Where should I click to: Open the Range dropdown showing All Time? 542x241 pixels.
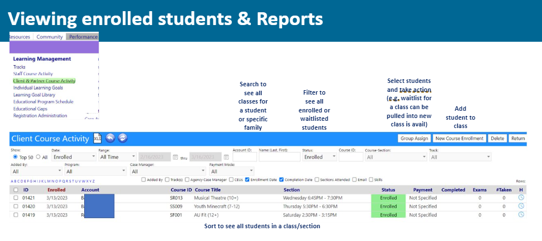coord(117,157)
